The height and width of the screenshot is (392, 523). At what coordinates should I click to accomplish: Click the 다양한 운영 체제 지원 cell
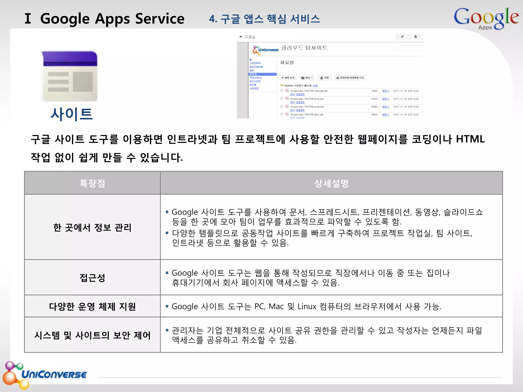tap(92, 306)
